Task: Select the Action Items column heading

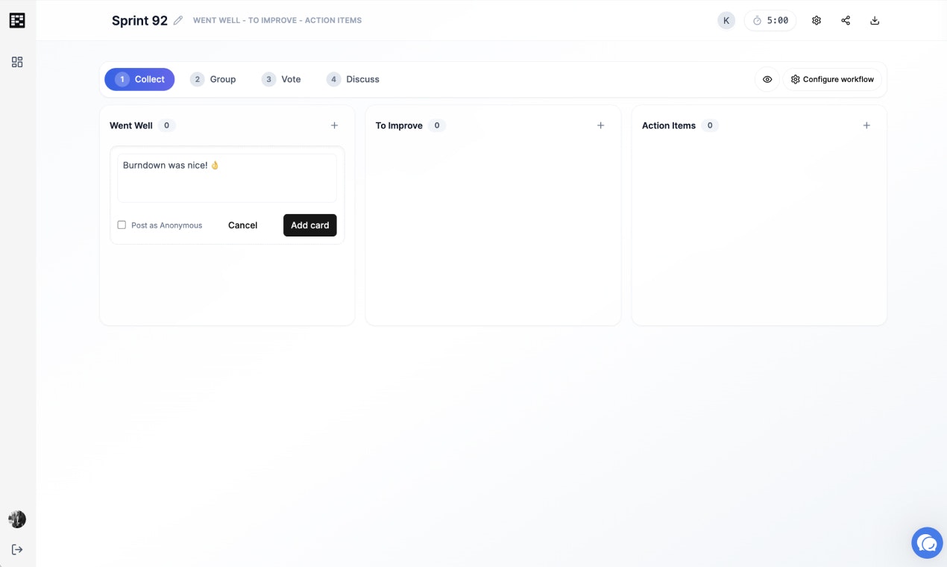Action: [669, 125]
